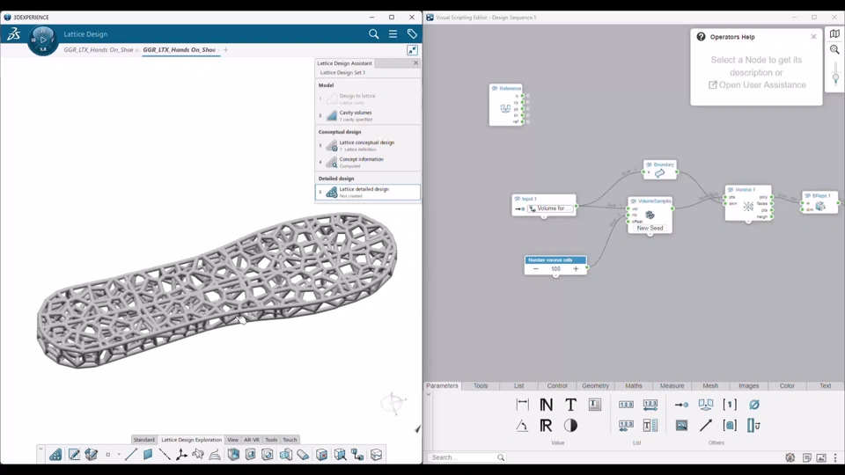Open the Standard toolbar tab

tap(143, 440)
